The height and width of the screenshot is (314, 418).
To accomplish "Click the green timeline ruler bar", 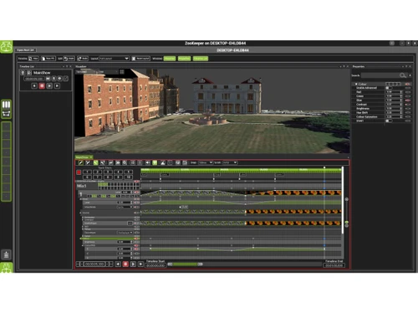I will 241,170.
